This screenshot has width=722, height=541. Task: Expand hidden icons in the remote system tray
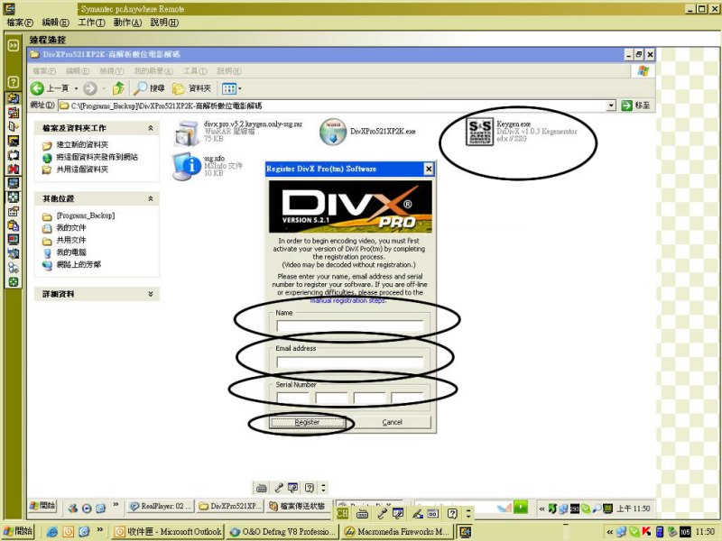point(542,509)
